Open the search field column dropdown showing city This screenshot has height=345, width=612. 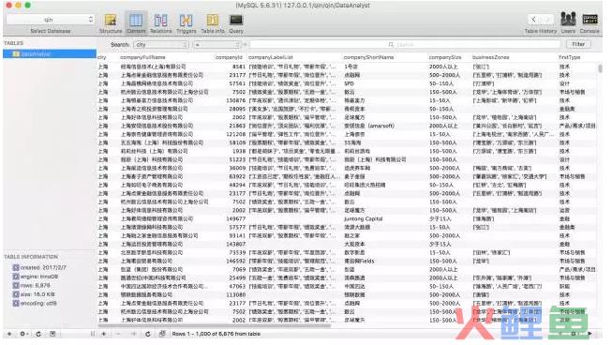point(161,45)
